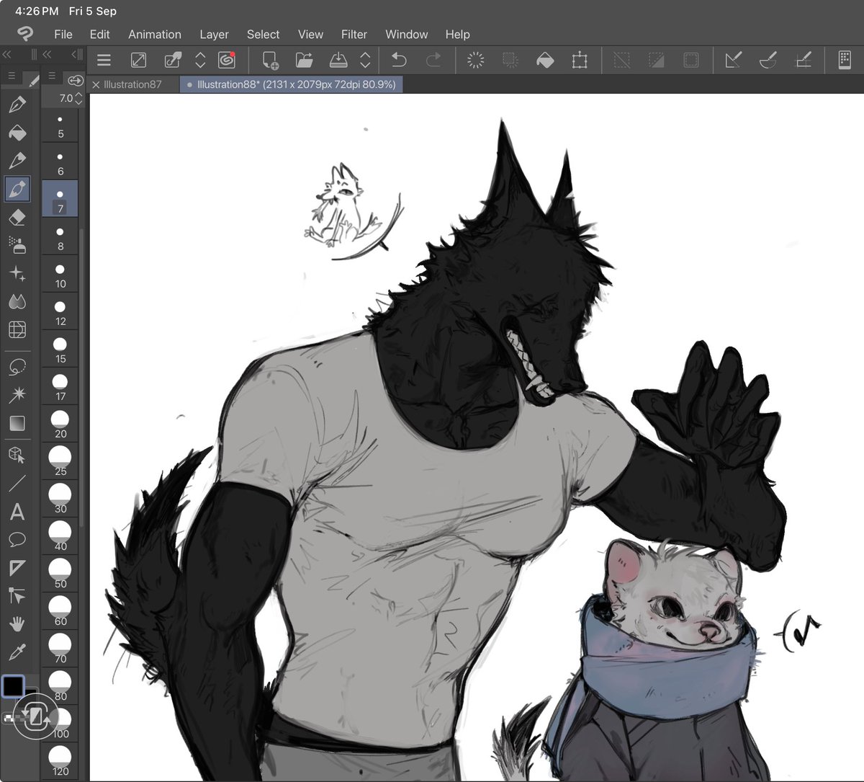Select the Airbrush tool
The height and width of the screenshot is (782, 864).
(x=18, y=245)
